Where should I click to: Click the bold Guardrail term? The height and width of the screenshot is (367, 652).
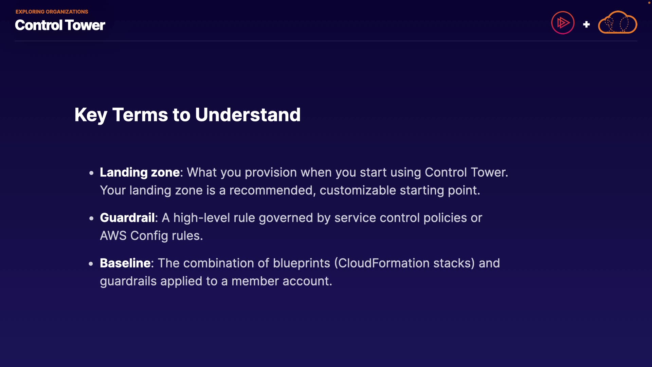pos(127,218)
